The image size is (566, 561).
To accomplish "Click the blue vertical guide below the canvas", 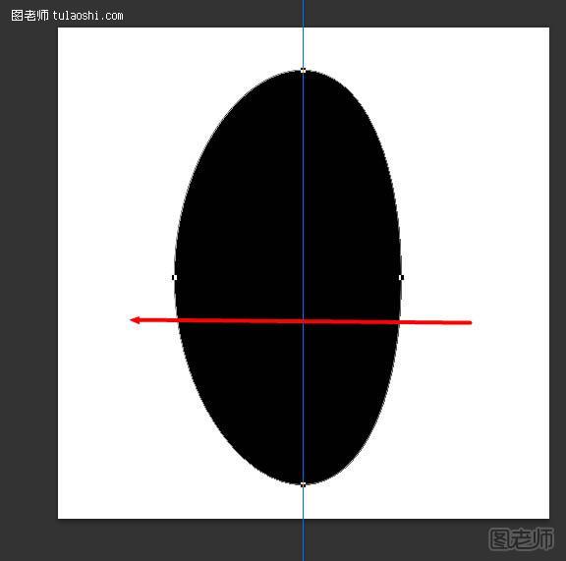I will (304, 539).
